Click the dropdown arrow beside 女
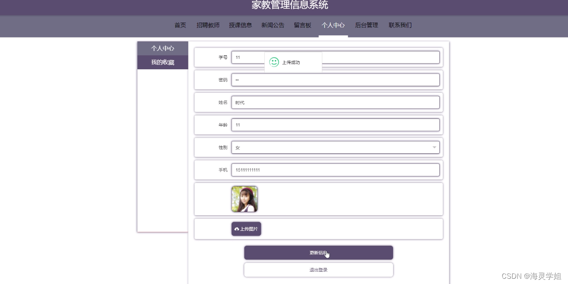 tap(434, 148)
